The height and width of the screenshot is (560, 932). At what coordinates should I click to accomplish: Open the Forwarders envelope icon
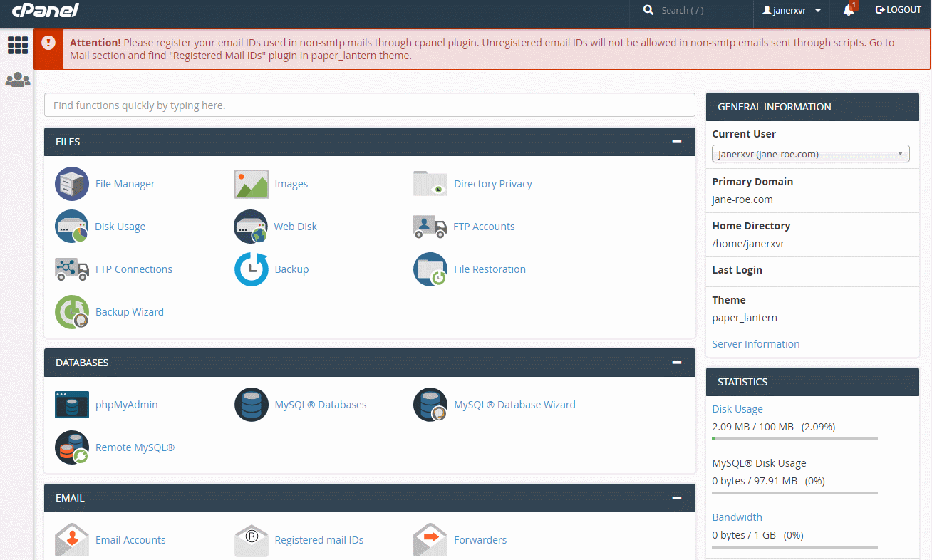pos(430,540)
